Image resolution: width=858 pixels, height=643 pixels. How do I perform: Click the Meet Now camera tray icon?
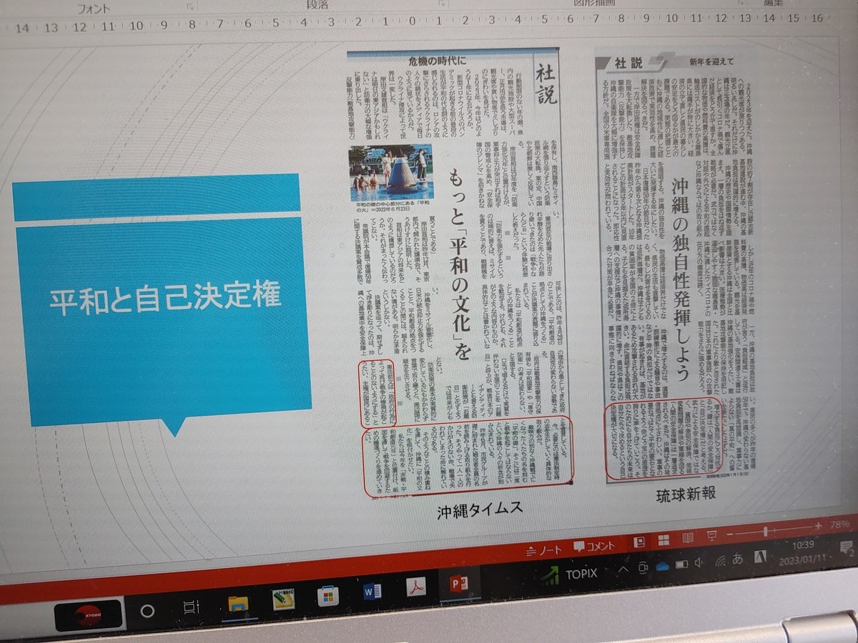coord(643,567)
